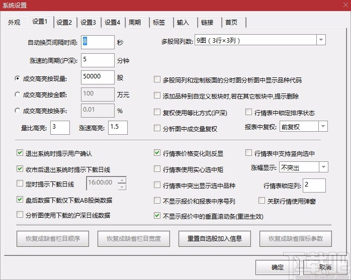Screen dimensions: 351x280
Task: Enable 复权使用等比方式(沪深) checkbox
Action: (x=157, y=112)
